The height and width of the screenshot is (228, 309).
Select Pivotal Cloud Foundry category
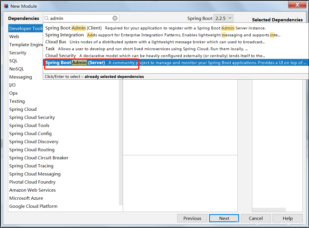pyautogui.click(x=64, y=182)
